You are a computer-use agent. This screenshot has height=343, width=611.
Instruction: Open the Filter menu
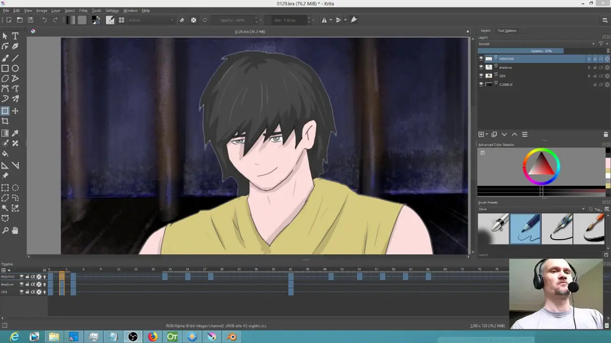point(84,10)
